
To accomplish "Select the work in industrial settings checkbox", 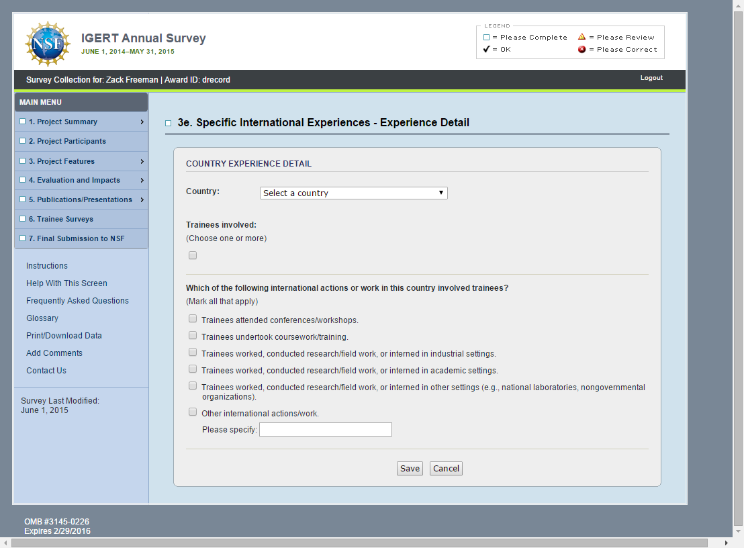I will tap(193, 353).
